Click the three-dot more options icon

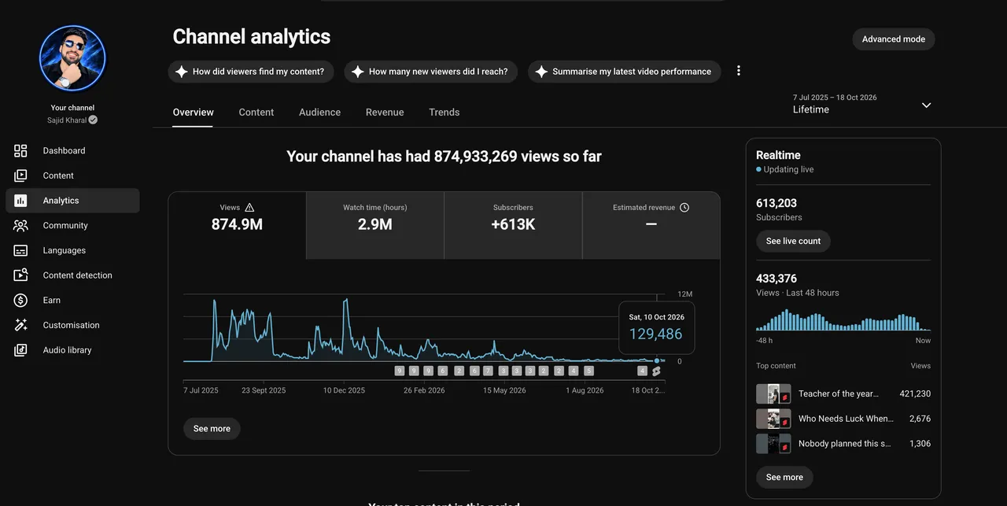click(739, 71)
